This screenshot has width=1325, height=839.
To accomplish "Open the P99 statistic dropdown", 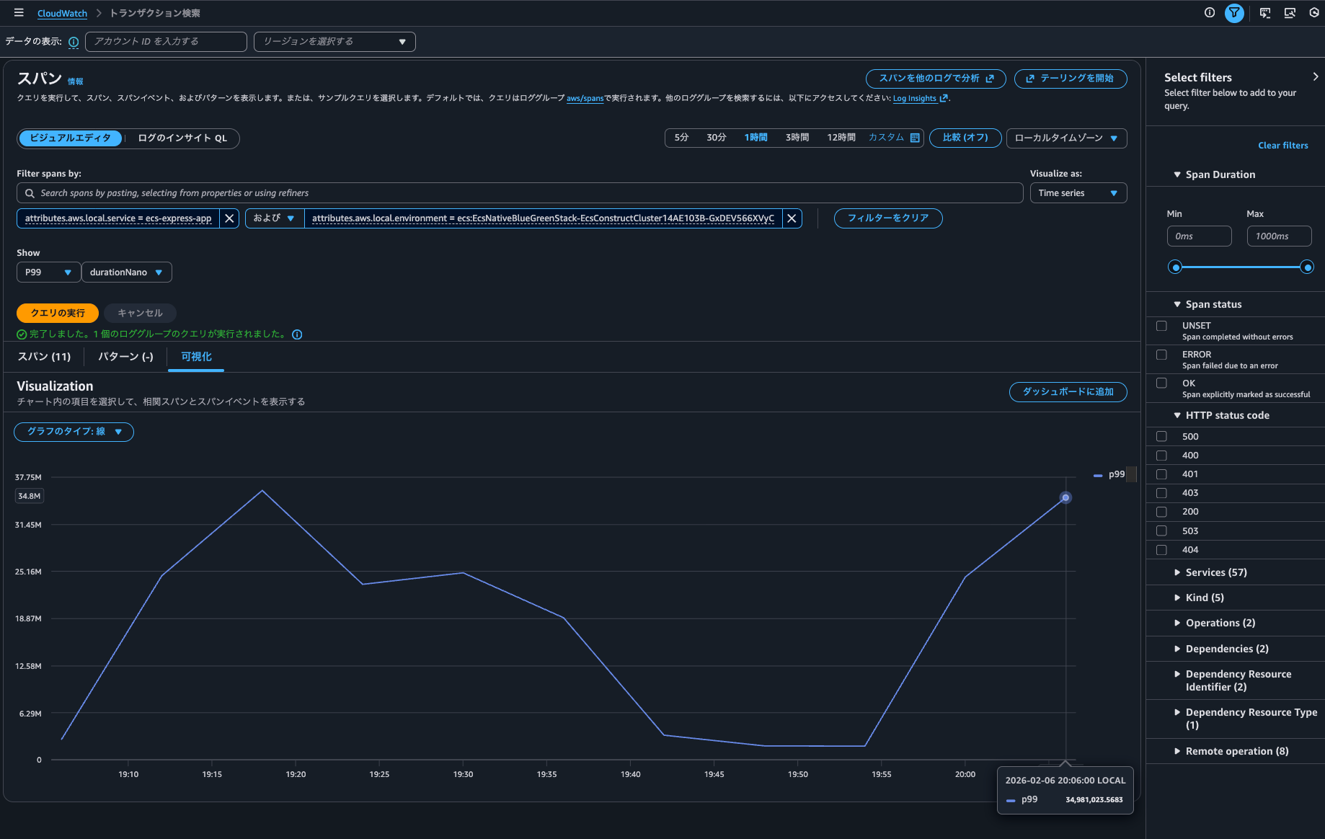I will pos(48,272).
